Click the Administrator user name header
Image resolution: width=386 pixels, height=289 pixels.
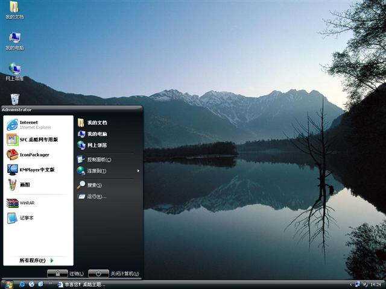pos(16,110)
